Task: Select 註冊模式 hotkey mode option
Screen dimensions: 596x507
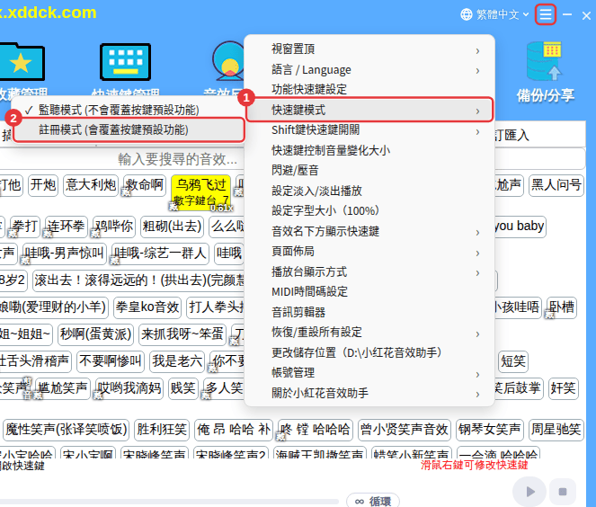Action: [x=129, y=130]
